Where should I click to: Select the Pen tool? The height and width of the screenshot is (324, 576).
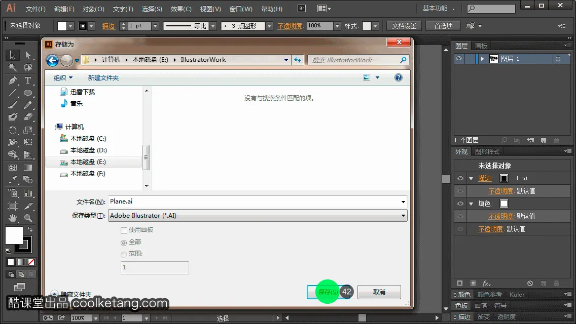(13, 80)
